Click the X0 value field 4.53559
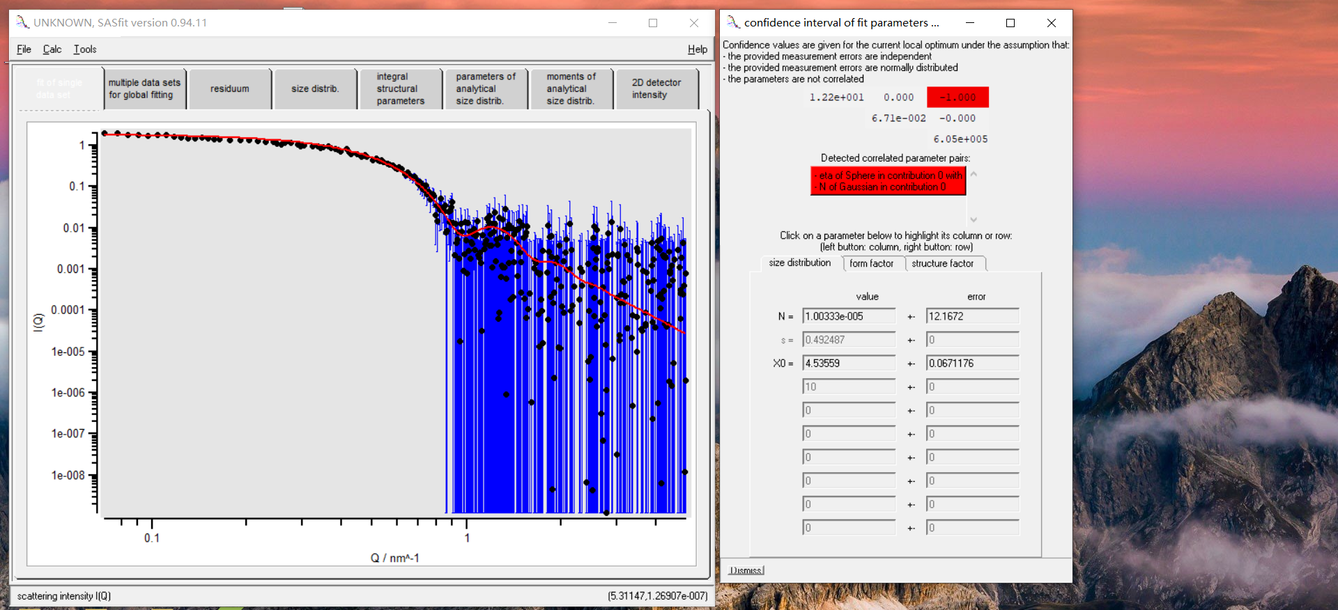 pos(848,363)
